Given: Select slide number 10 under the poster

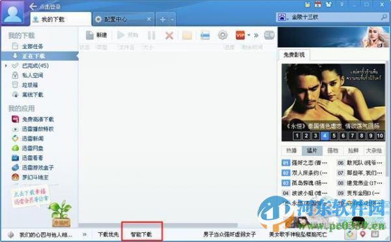Looking at the screenshot, I should [380, 136].
